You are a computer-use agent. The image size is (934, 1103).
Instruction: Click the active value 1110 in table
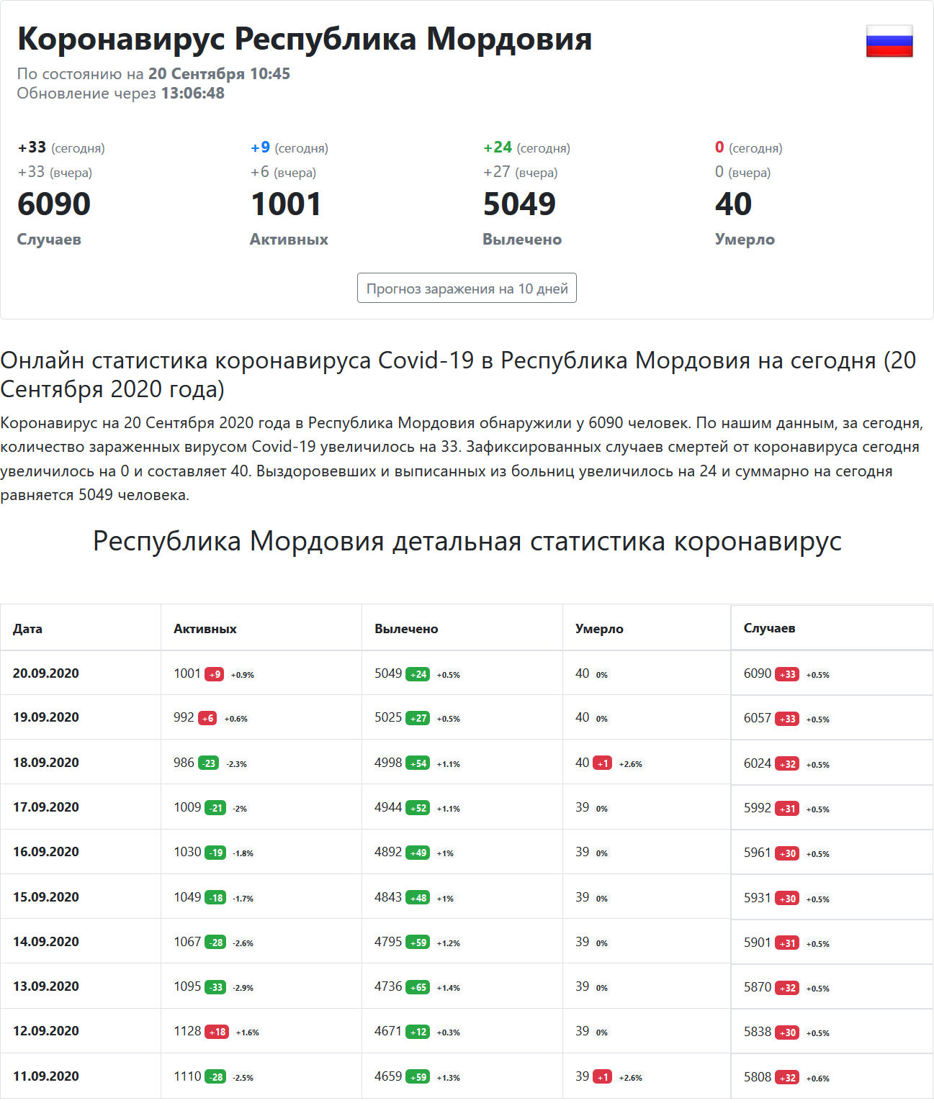coord(187,1076)
